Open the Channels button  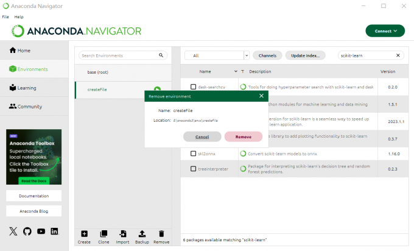[267, 55]
